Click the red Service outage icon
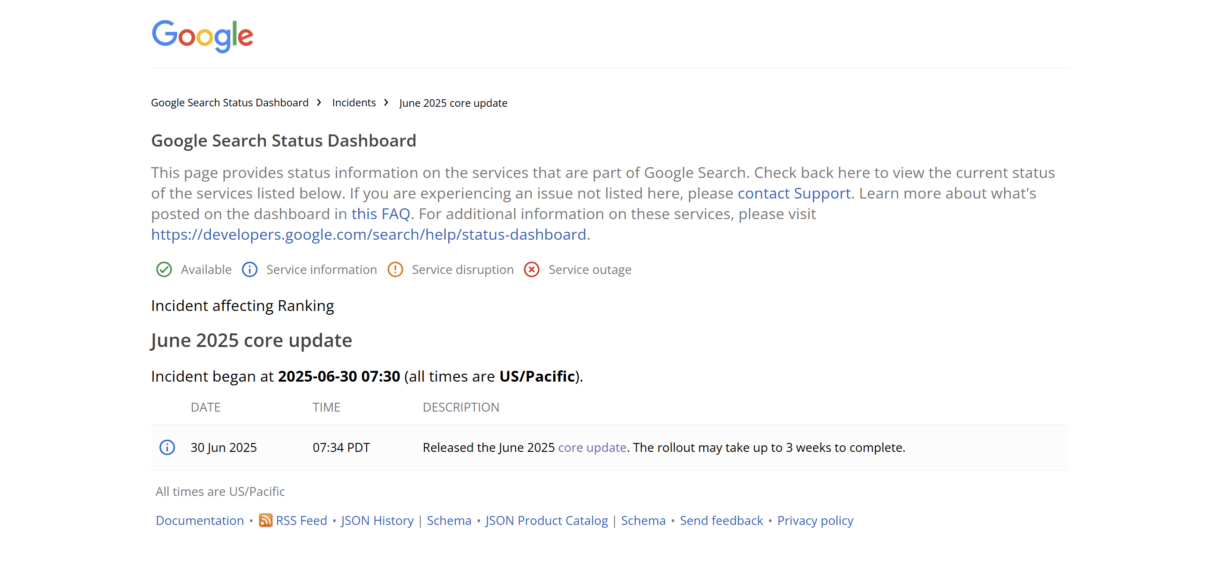Screen dimensions: 1219x568 (532, 269)
